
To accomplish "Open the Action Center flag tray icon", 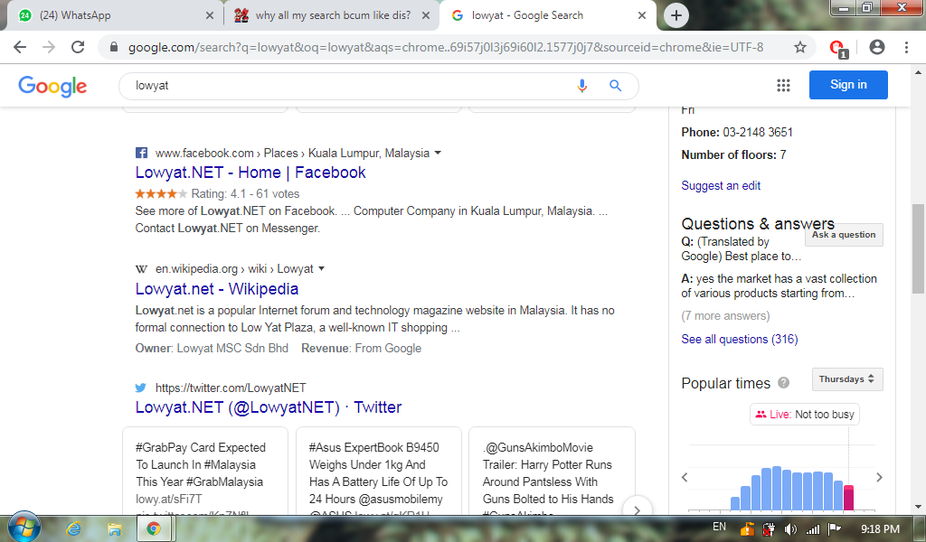I will click(x=834, y=529).
